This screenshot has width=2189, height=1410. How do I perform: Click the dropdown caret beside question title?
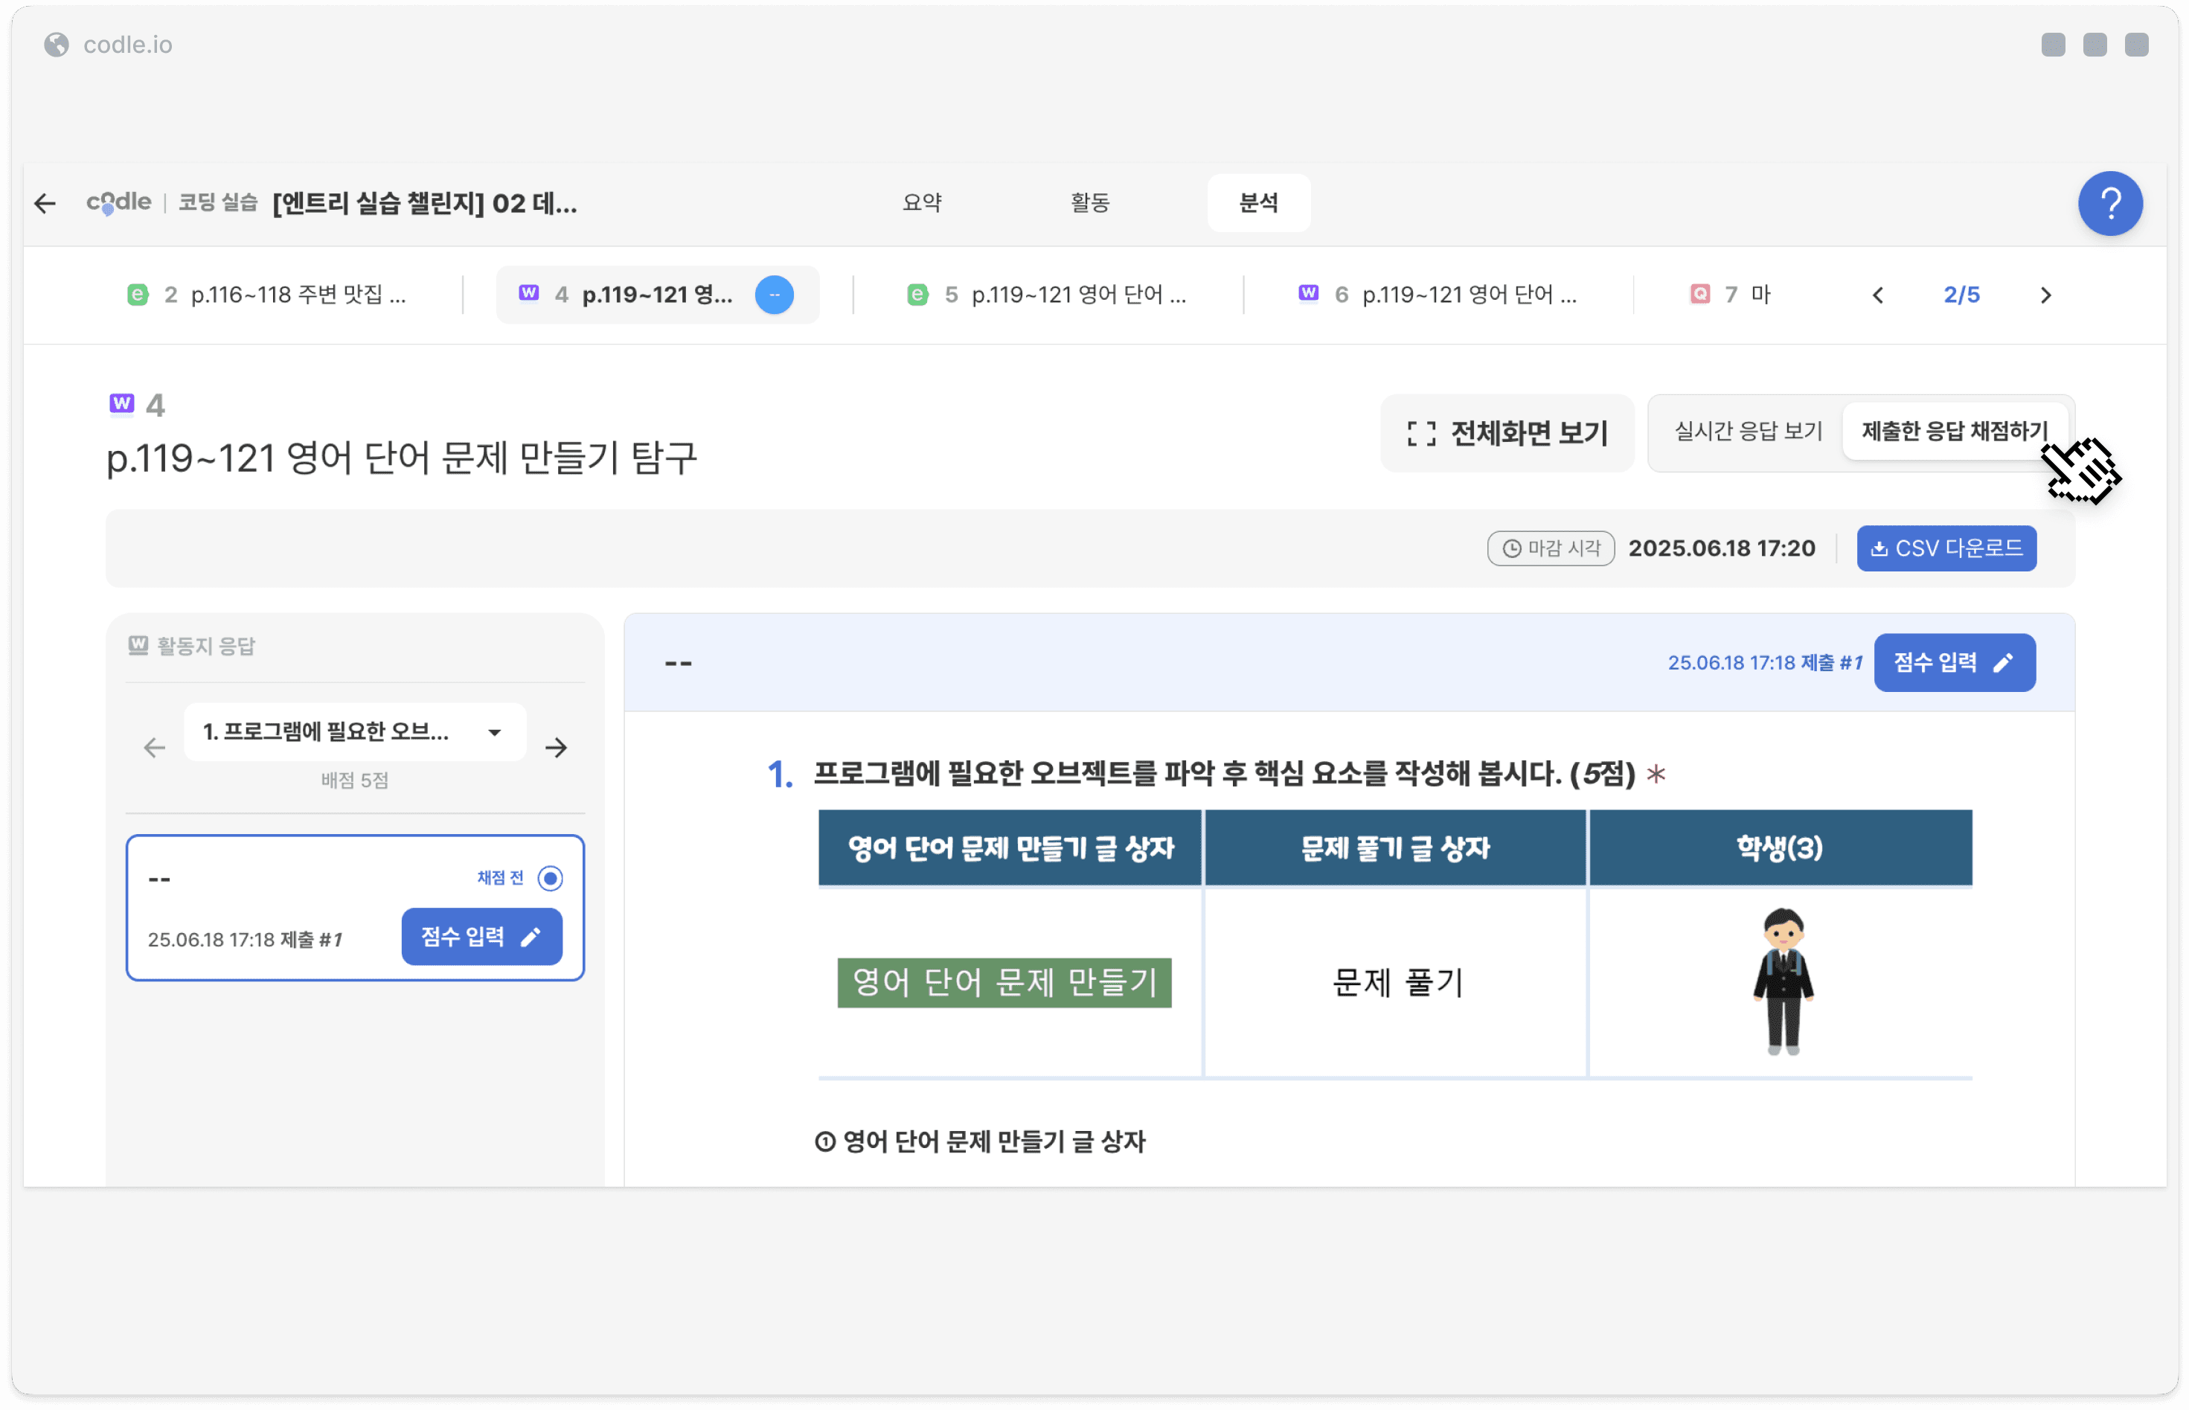(494, 732)
